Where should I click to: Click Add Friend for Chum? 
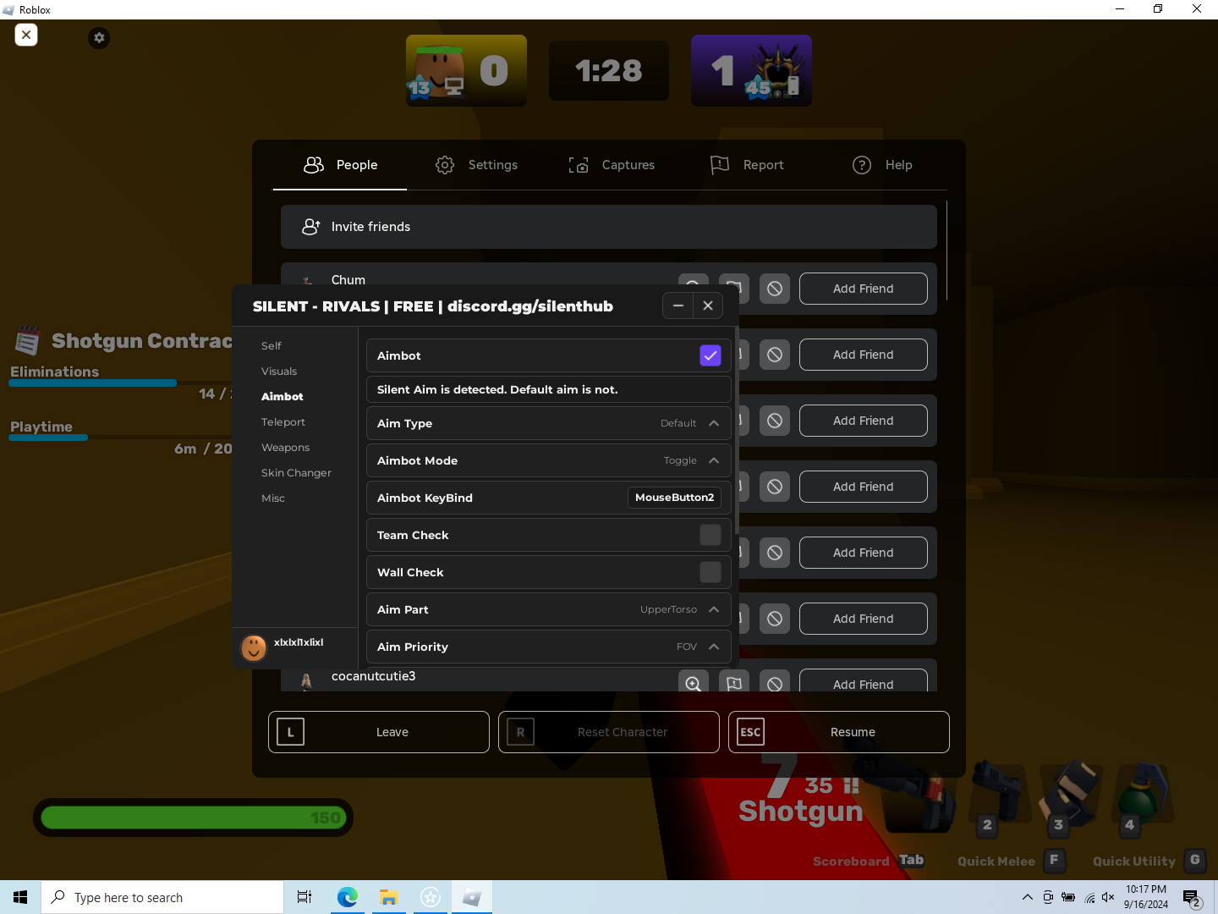[863, 289]
